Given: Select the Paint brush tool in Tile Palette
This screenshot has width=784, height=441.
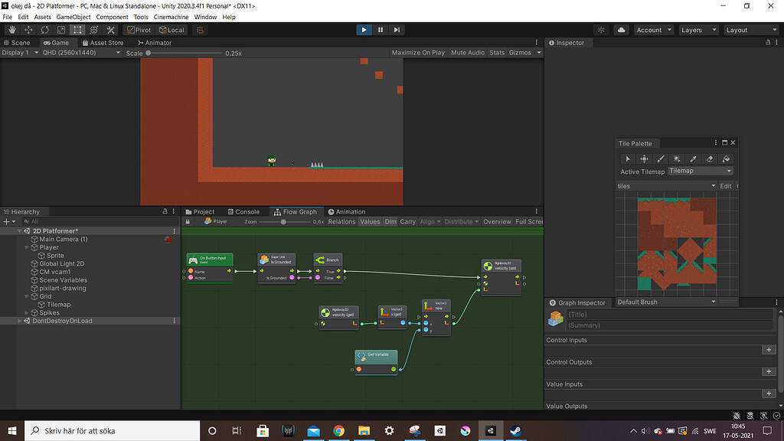Looking at the screenshot, I should click(x=660, y=158).
